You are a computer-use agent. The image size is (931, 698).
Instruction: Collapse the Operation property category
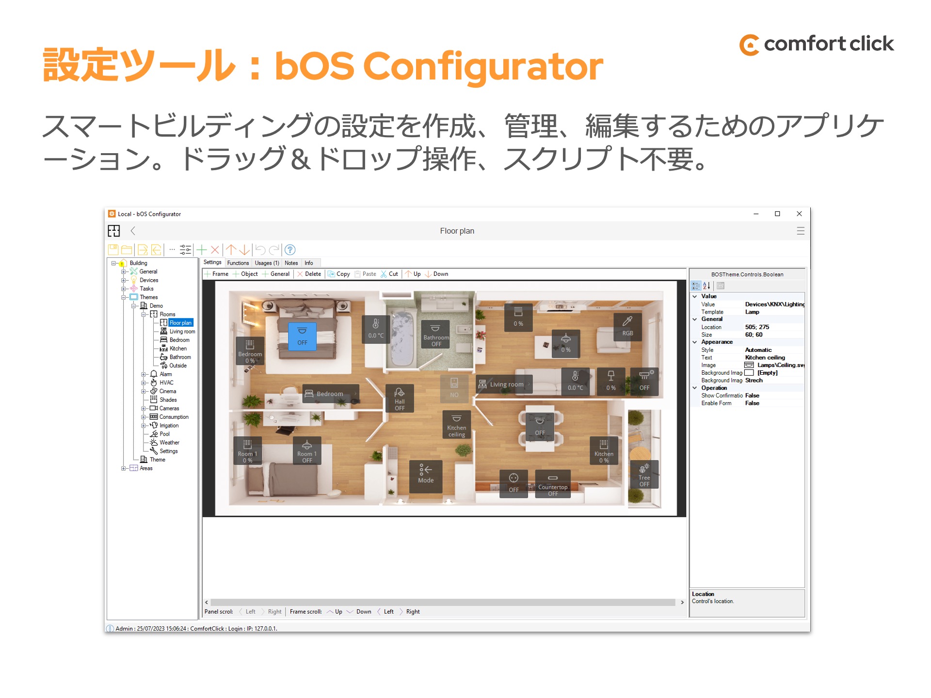pos(695,388)
